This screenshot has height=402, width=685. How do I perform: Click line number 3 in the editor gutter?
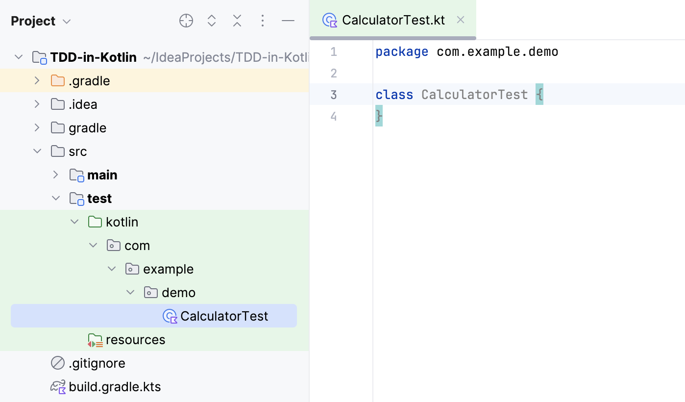tap(334, 94)
